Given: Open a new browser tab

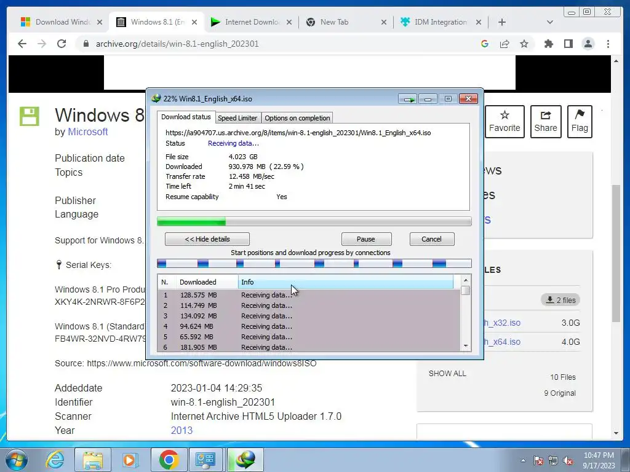Looking at the screenshot, I should (x=502, y=22).
